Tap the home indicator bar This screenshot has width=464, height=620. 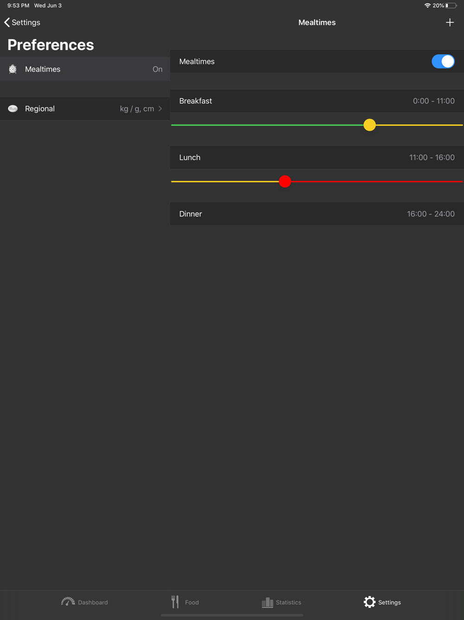tap(232, 615)
